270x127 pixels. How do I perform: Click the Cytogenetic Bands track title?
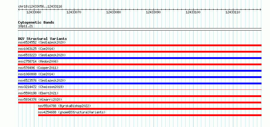click(x=36, y=22)
